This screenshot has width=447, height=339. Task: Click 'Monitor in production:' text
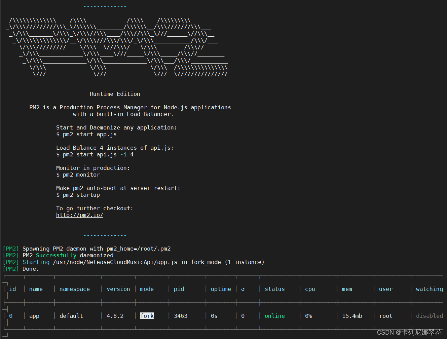click(x=93, y=168)
